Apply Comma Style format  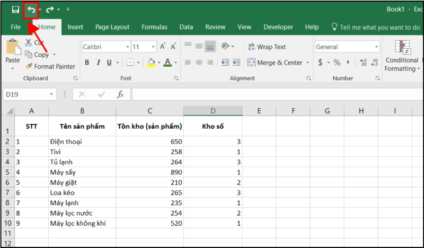tap(348, 63)
